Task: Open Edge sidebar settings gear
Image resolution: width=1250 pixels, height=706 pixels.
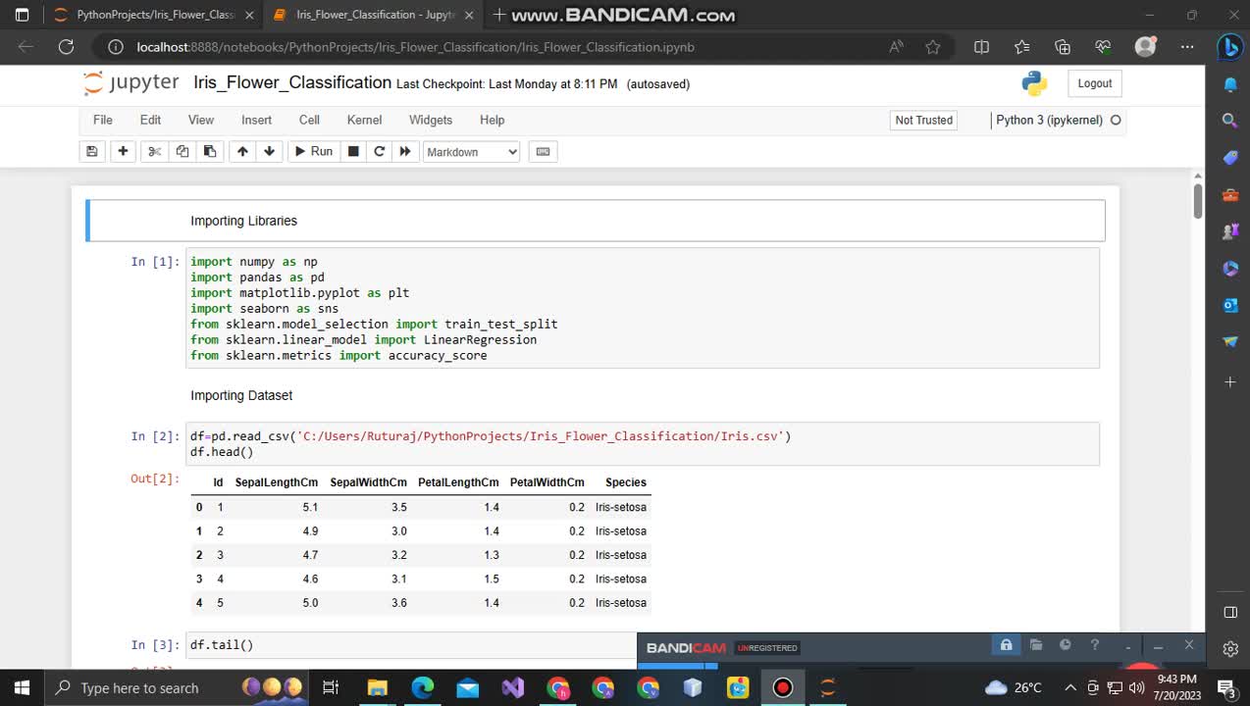Action: 1230,649
